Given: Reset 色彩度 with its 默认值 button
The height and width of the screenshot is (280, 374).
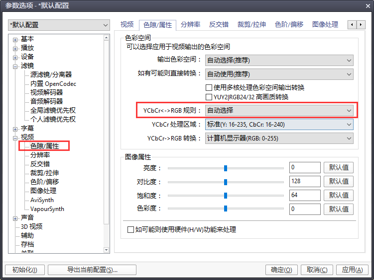Looking at the screenshot, I should pos(339,209).
